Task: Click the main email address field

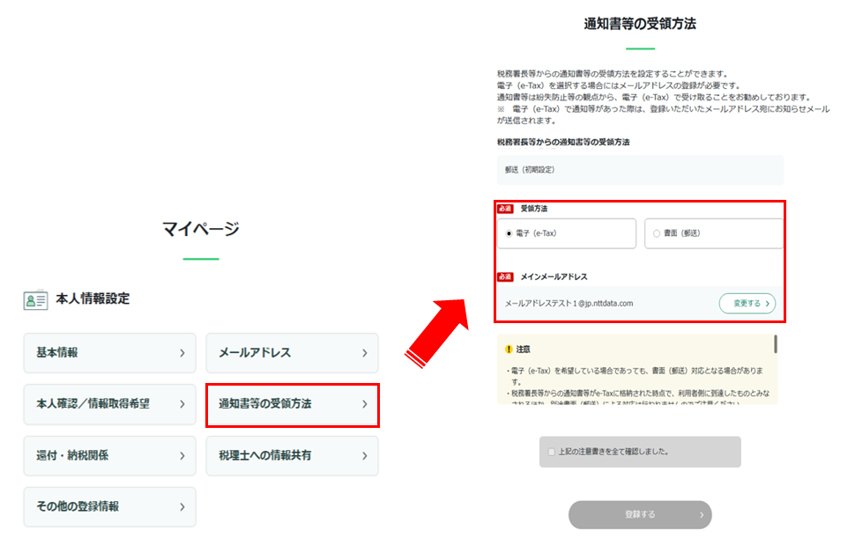Action: (640, 303)
